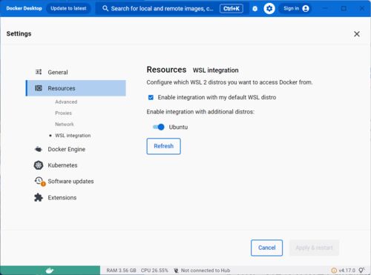The width and height of the screenshot is (371, 275).
Task: Click Update to latest button
Action: (68, 8)
